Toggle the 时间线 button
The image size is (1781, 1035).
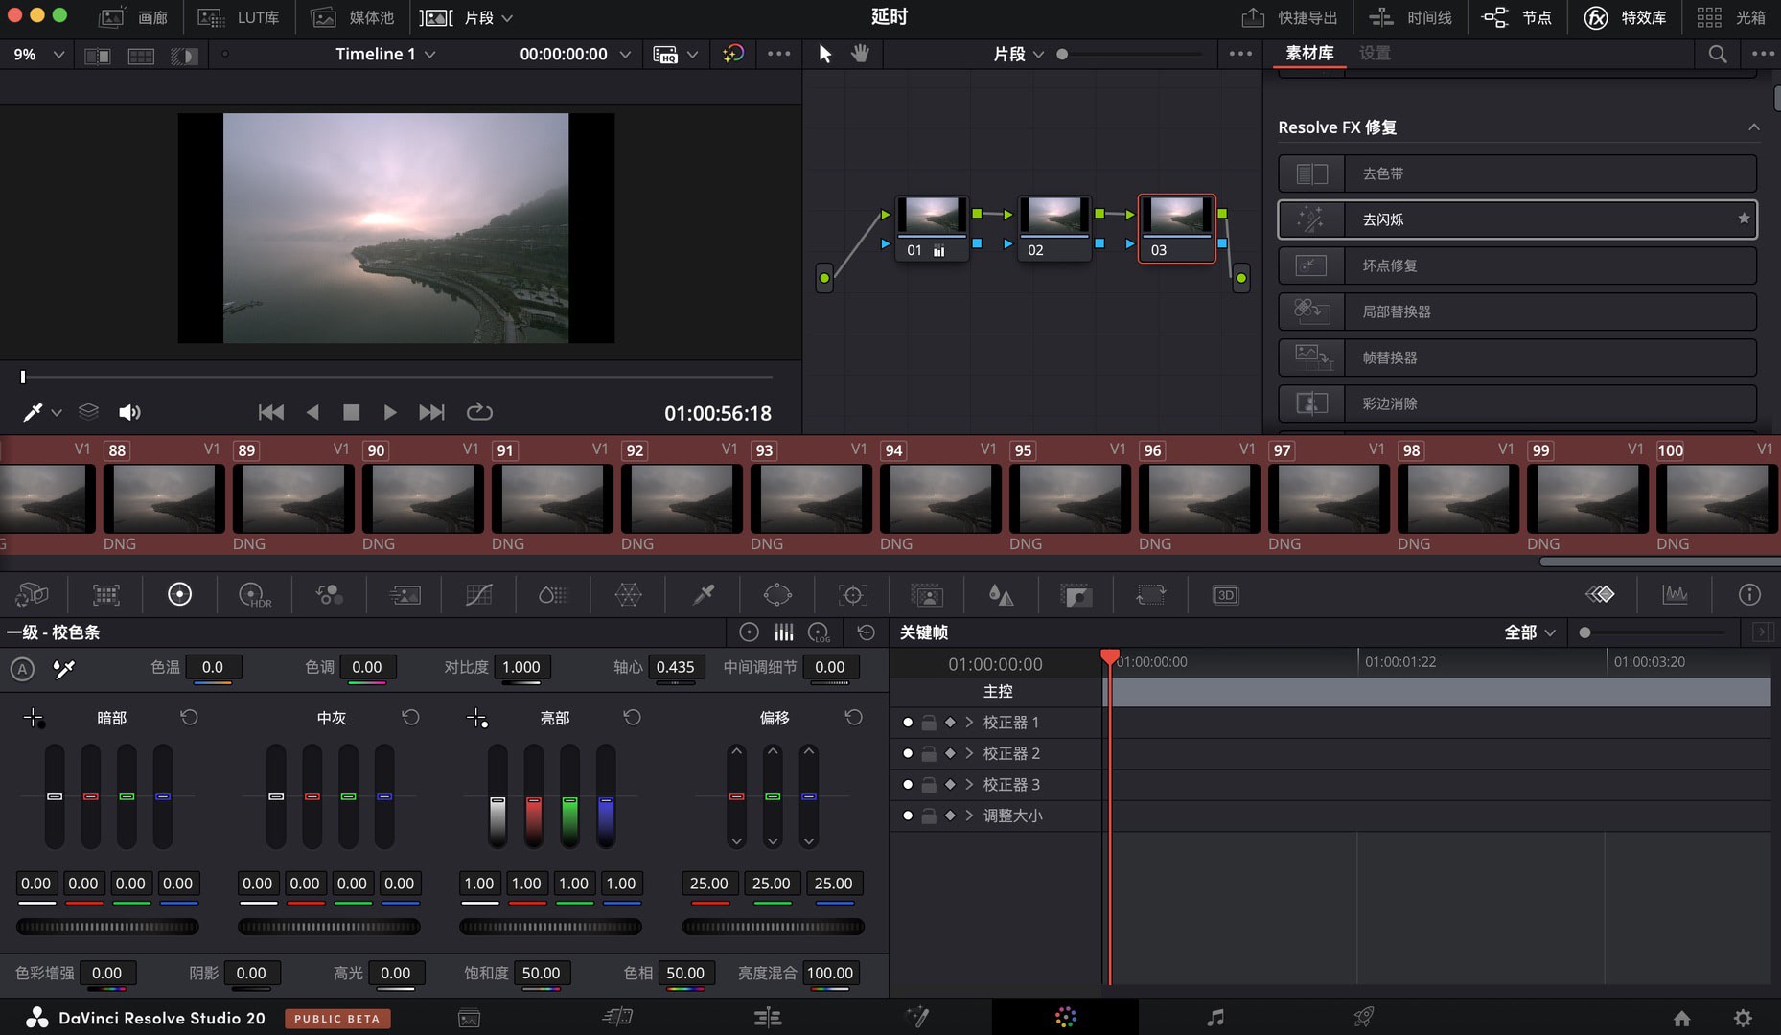pyautogui.click(x=1409, y=17)
